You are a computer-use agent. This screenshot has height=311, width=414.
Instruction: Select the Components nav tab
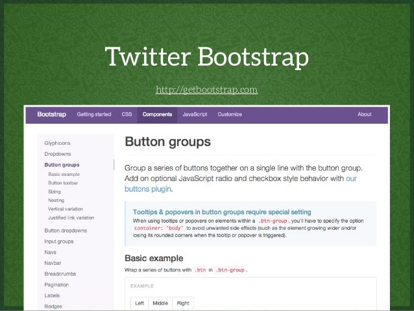(158, 114)
